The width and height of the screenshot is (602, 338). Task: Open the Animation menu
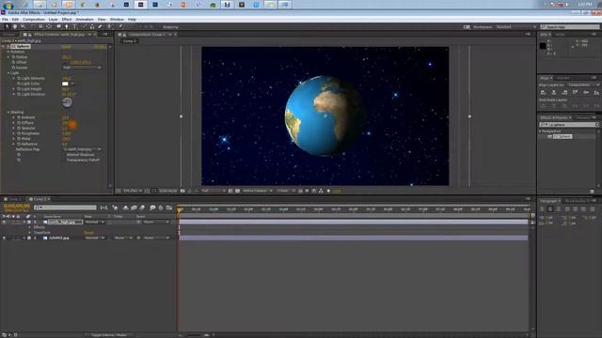85,19
